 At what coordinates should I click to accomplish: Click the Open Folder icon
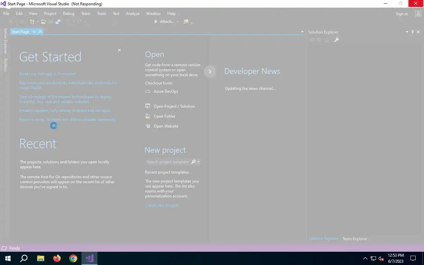point(148,116)
